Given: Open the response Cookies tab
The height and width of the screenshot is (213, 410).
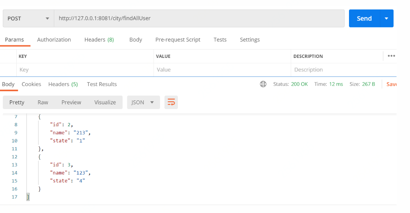Looking at the screenshot, I should pyautogui.click(x=31, y=84).
